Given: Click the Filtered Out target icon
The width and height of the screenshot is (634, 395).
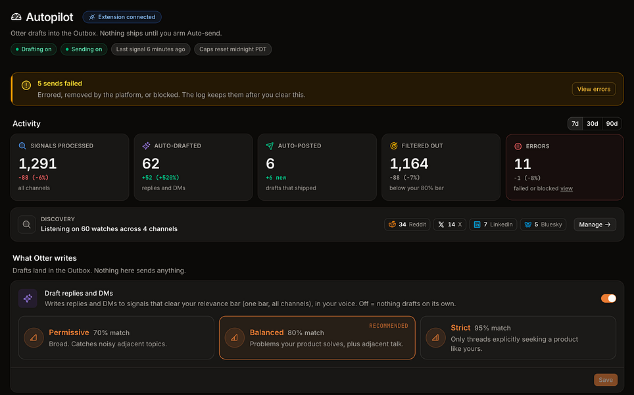Looking at the screenshot, I should pyautogui.click(x=393, y=145).
